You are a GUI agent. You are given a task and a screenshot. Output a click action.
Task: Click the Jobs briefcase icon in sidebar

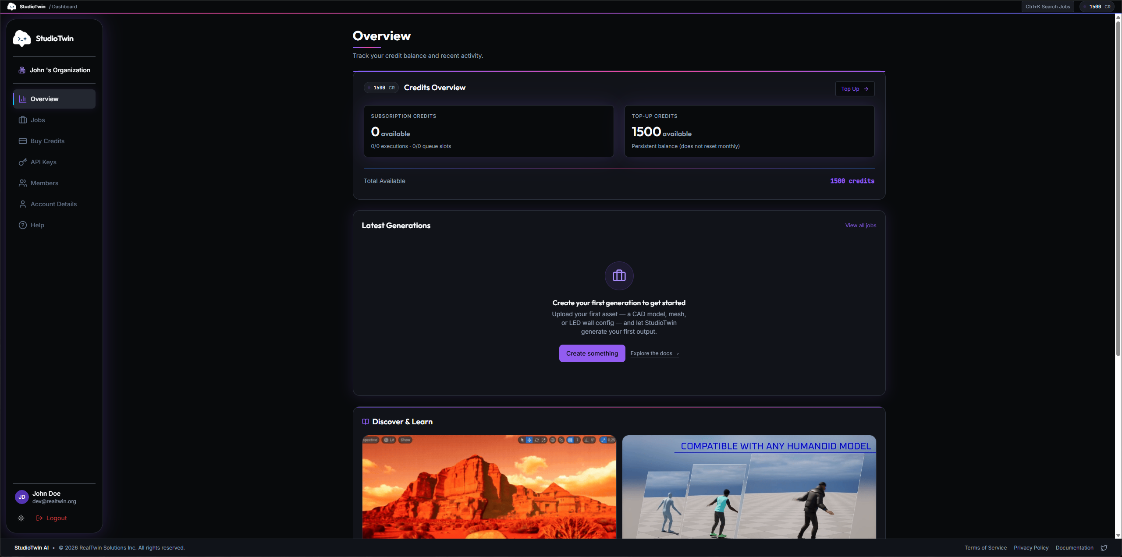coord(23,120)
